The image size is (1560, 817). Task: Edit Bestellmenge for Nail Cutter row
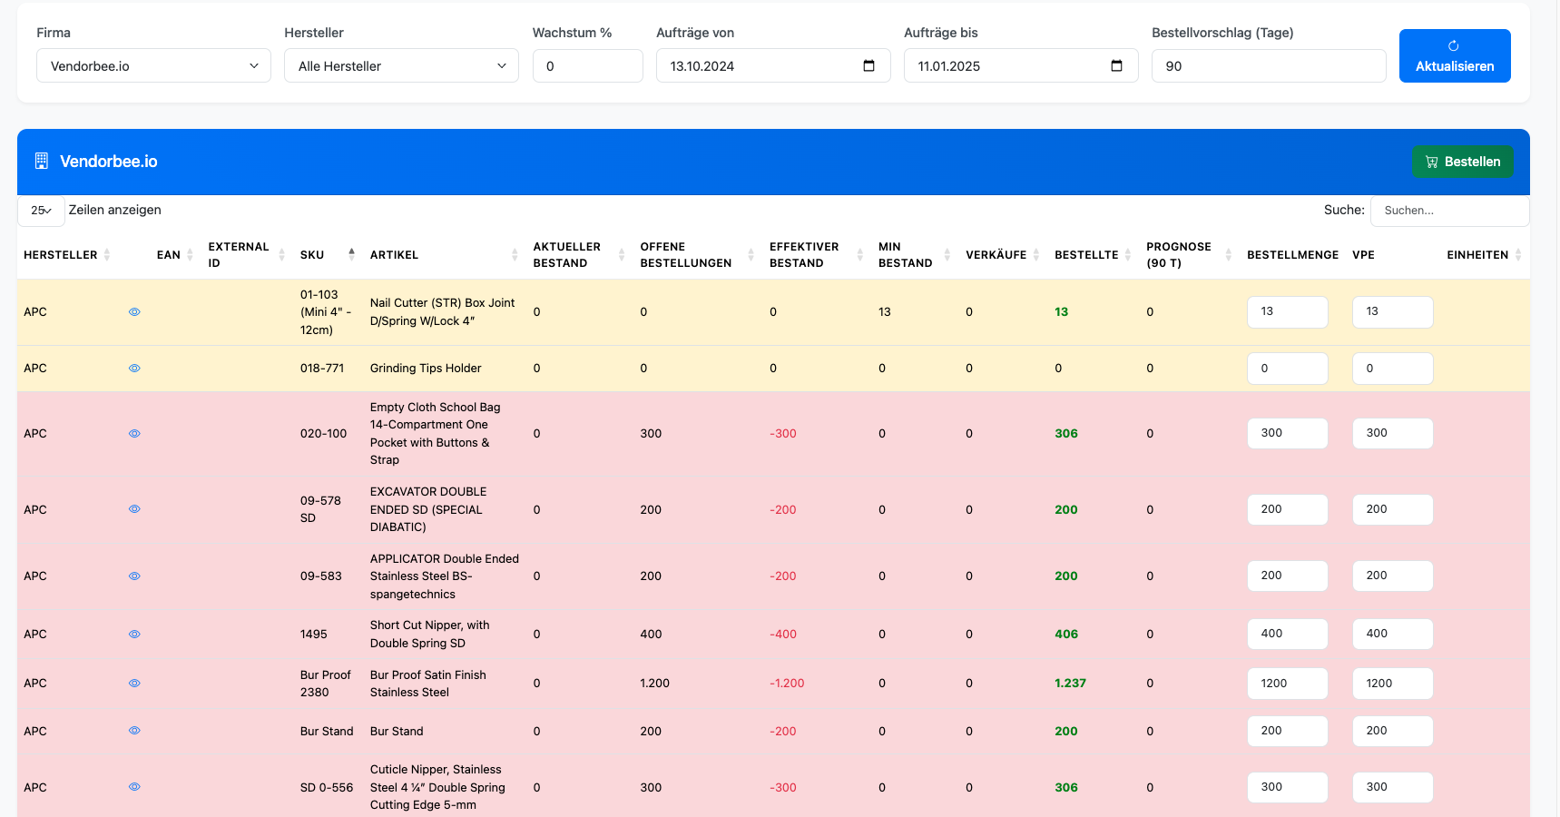click(x=1287, y=311)
